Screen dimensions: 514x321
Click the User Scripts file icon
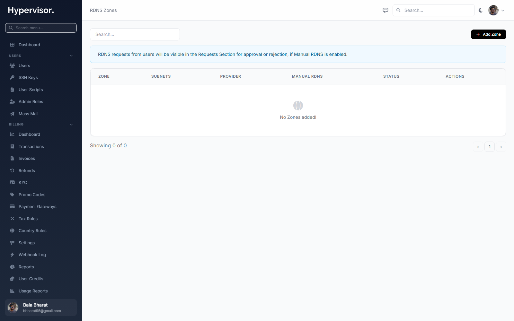[x=12, y=90]
